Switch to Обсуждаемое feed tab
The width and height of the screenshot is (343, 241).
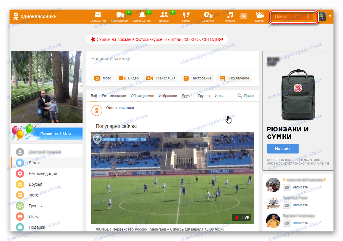(142, 96)
